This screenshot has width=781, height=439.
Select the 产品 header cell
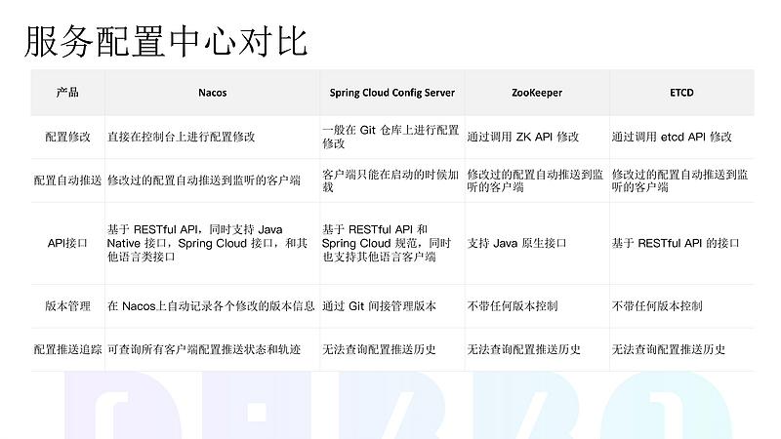tap(67, 93)
